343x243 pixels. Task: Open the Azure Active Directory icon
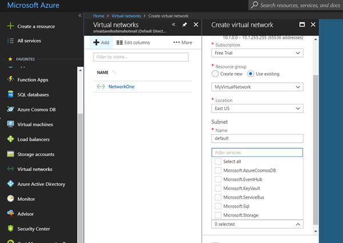10,184
